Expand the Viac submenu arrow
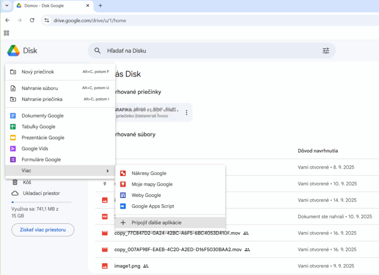This screenshot has width=379, height=275. 108,171
